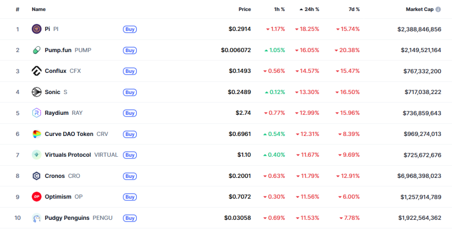Open the Virtuals Protocol name link
Screen dimensions: 452x230
pyautogui.click(x=68, y=155)
